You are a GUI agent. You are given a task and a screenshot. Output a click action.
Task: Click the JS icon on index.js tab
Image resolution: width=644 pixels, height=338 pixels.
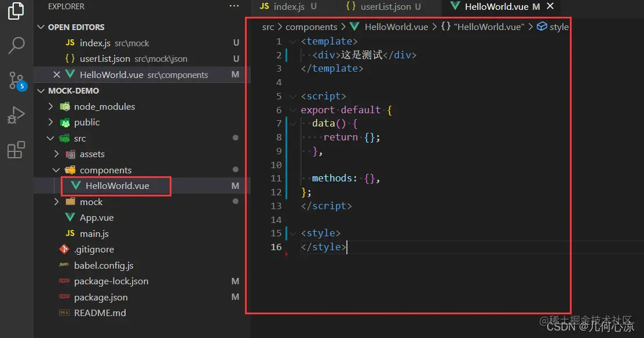[x=265, y=6]
